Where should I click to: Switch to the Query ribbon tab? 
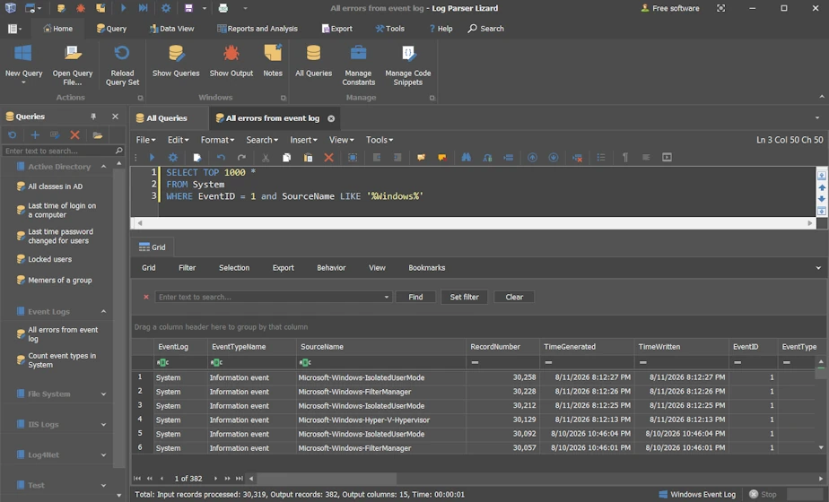[x=111, y=29]
